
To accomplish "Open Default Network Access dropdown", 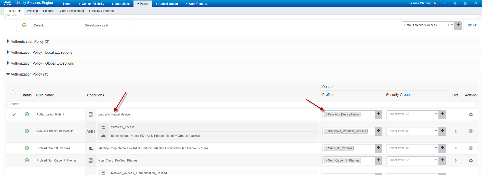I will (x=452, y=25).
